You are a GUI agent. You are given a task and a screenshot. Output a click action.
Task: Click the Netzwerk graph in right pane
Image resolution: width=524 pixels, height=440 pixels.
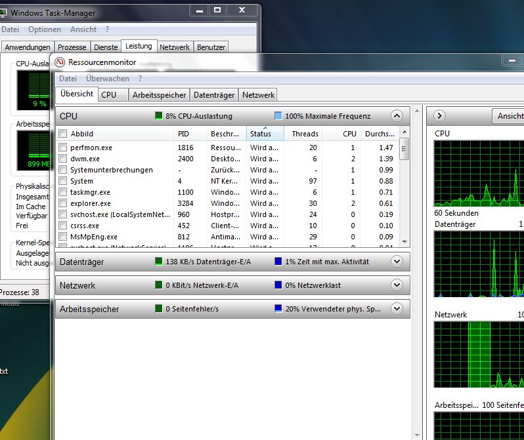[x=479, y=355]
